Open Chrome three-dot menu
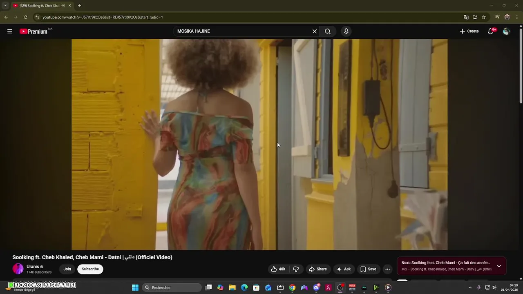The image size is (523, 294). [517, 17]
